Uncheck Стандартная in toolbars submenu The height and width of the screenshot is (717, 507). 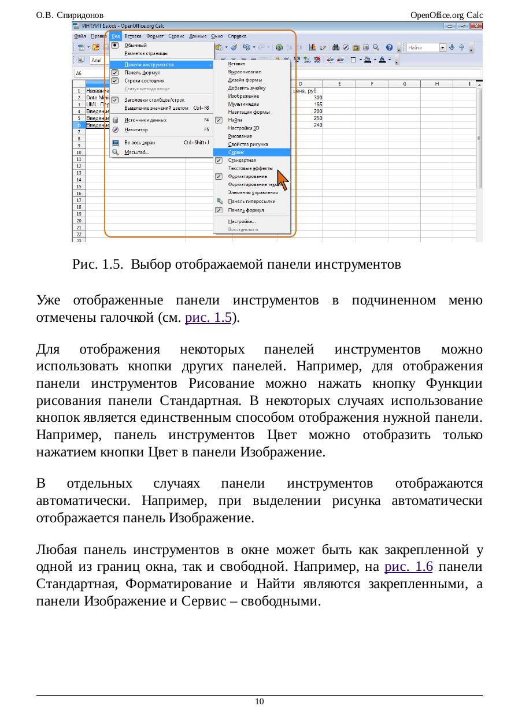219,159
